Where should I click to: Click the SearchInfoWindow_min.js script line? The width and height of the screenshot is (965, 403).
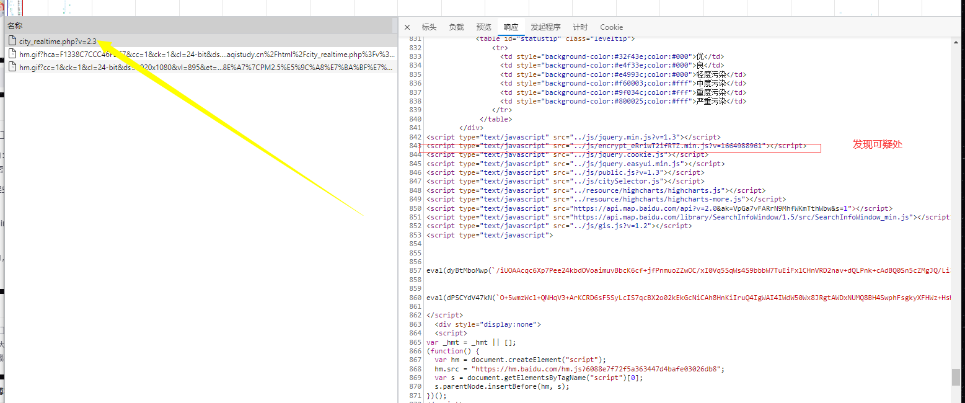(x=688, y=218)
